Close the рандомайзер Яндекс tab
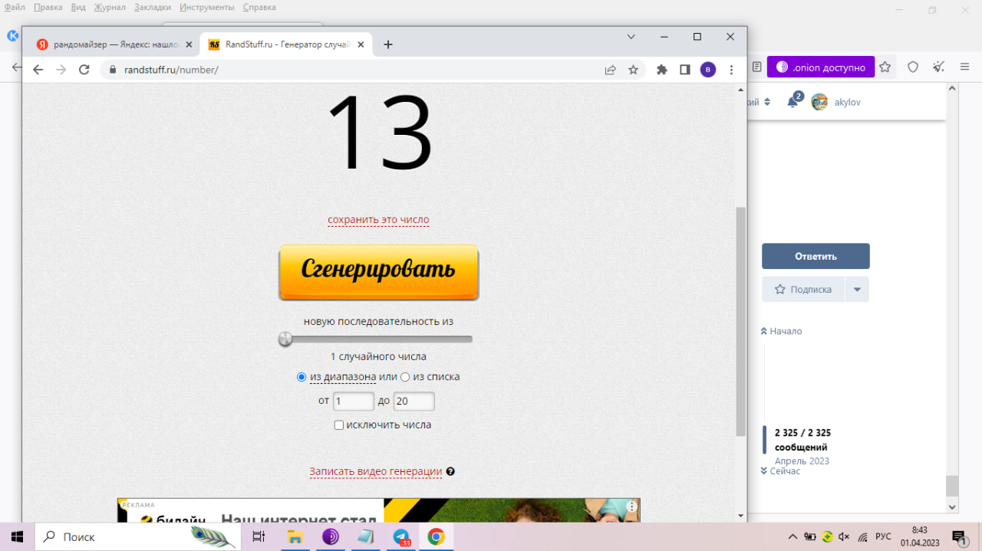The width and height of the screenshot is (982, 551). pos(188,44)
